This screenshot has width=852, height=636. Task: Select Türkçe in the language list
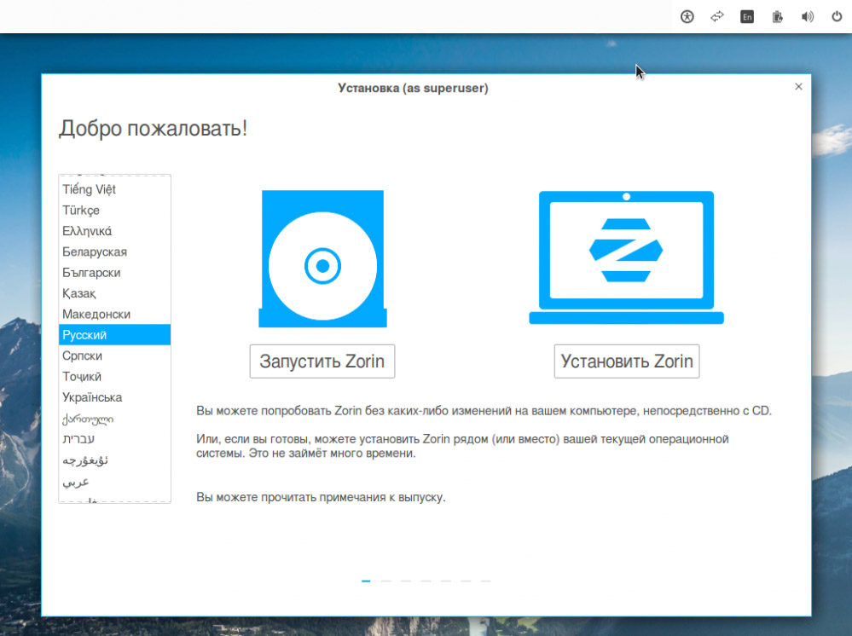pos(114,211)
